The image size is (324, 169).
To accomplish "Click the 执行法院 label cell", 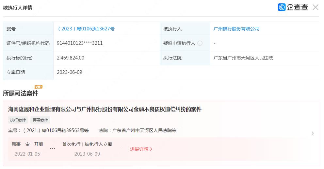I will pyautogui.click(x=185, y=58).
